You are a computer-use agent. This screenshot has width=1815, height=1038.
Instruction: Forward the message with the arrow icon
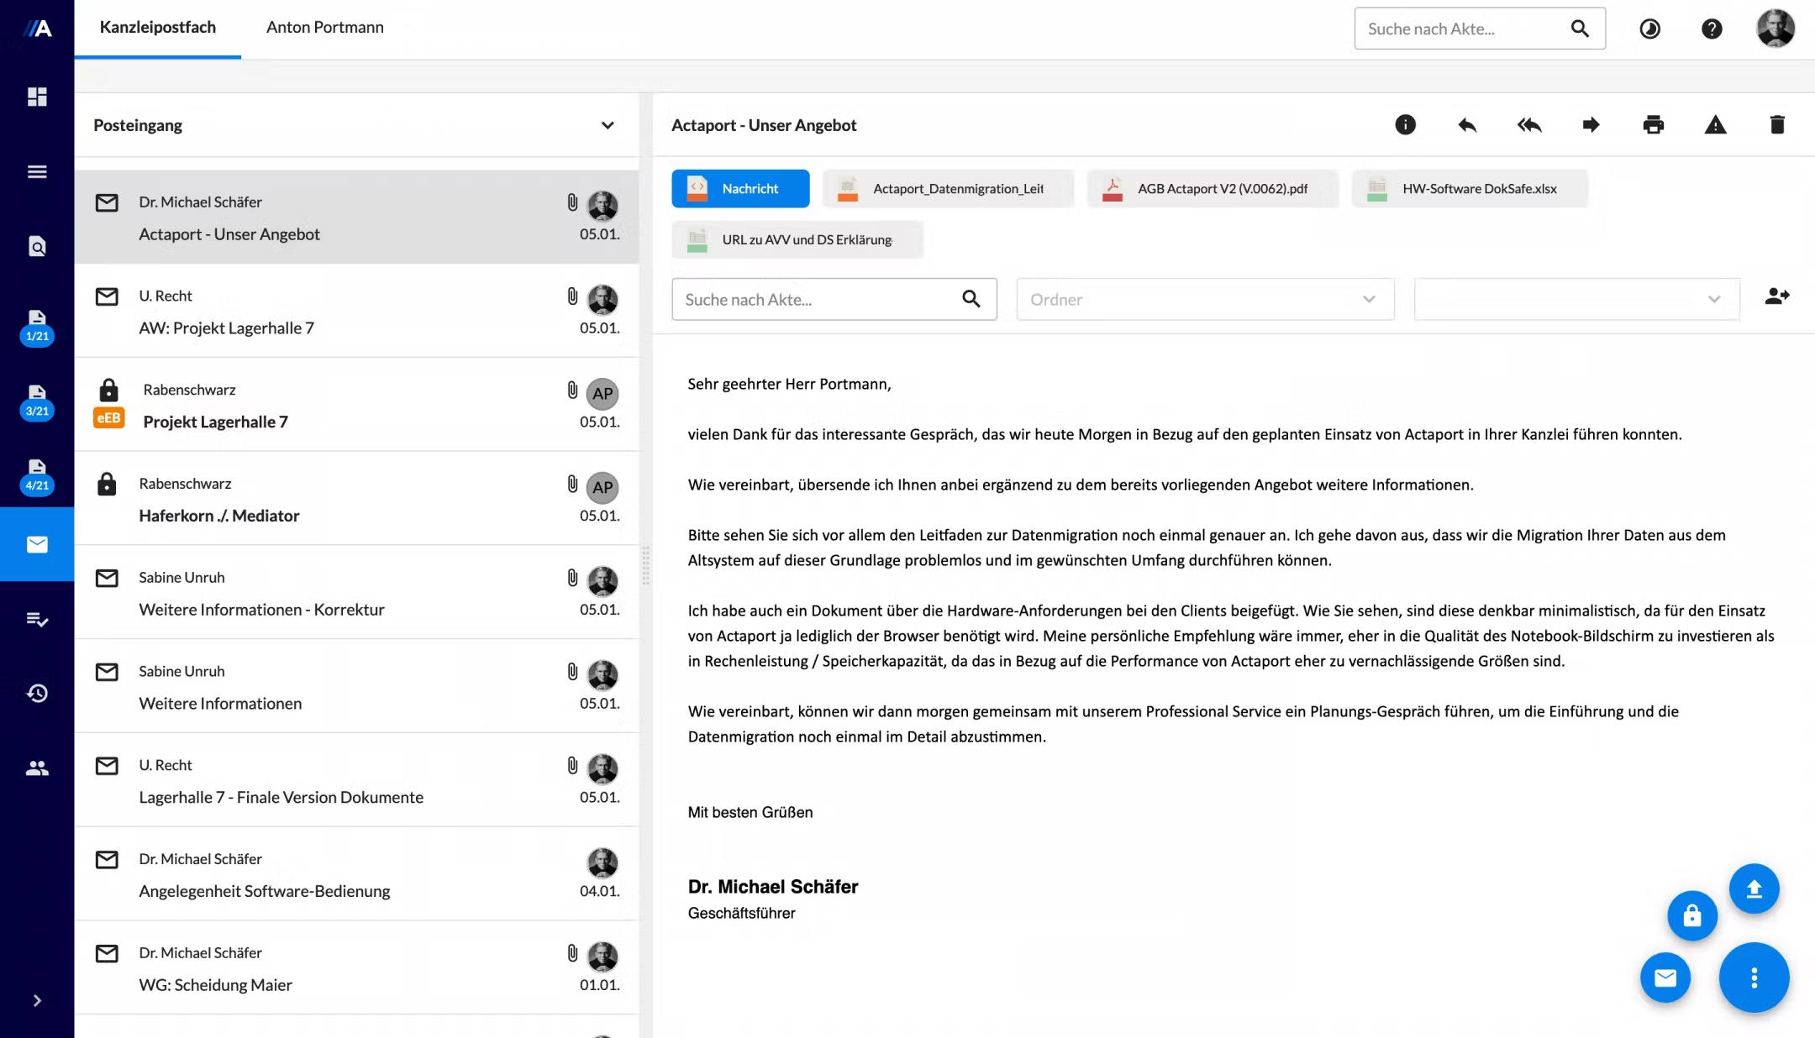pos(1591,125)
